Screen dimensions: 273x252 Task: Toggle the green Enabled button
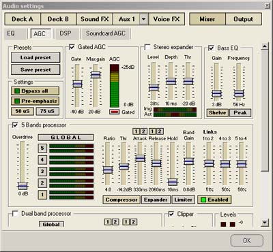[214, 200]
